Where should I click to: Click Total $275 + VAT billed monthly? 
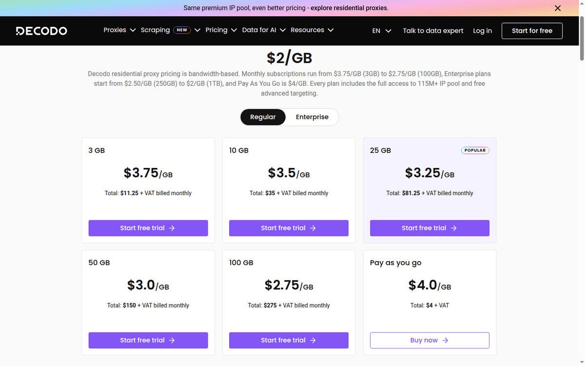coord(289,305)
